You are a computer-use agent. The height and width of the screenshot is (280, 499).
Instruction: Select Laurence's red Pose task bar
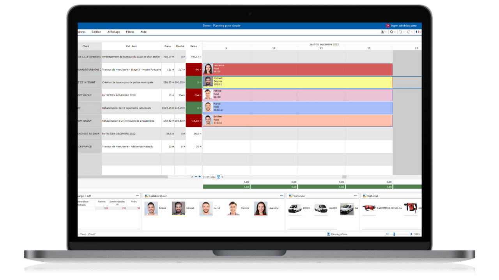(x=297, y=69)
